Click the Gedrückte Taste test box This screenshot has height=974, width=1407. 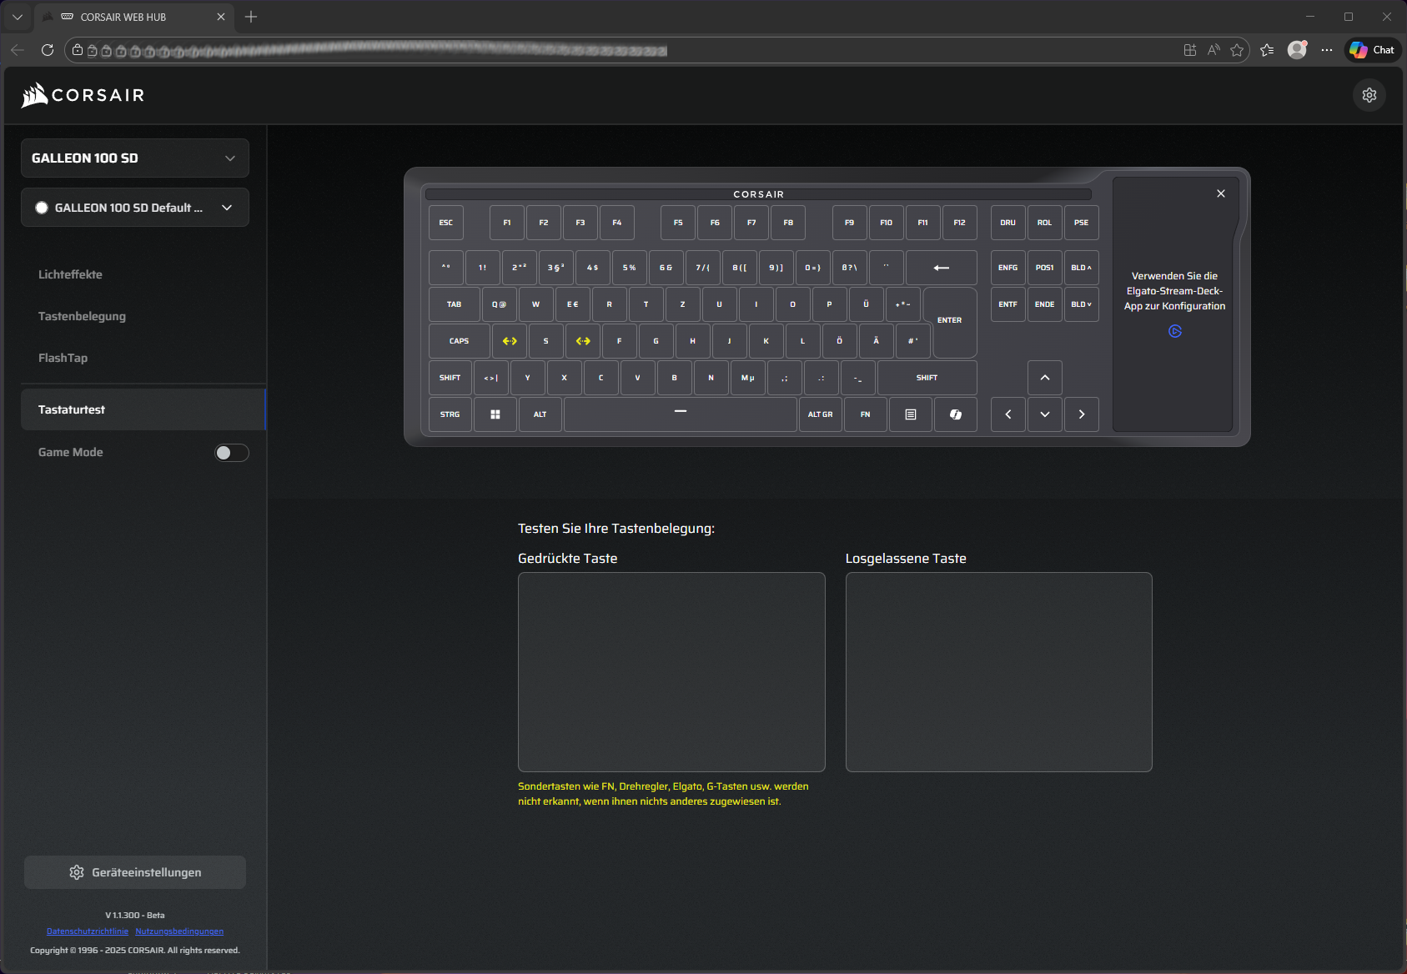click(x=671, y=671)
